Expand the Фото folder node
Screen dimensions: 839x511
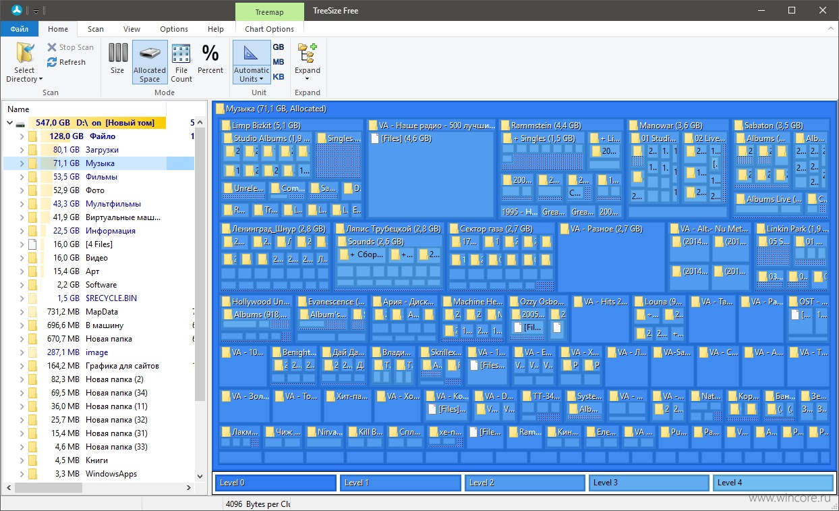pos(21,190)
